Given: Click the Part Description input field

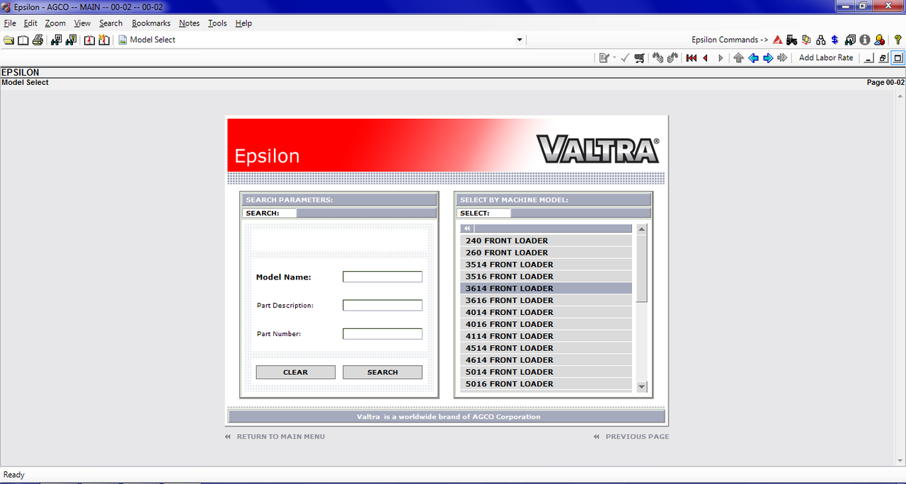Looking at the screenshot, I should click(382, 305).
